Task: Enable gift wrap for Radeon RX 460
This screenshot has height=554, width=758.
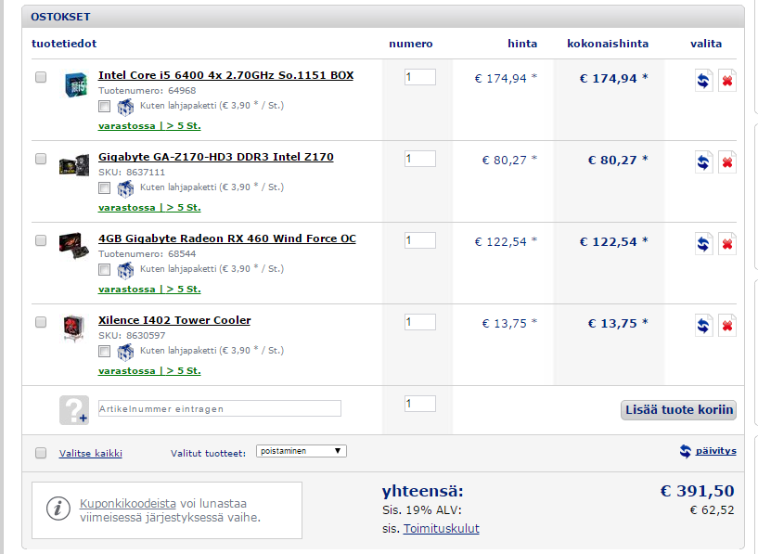Action: tap(104, 270)
